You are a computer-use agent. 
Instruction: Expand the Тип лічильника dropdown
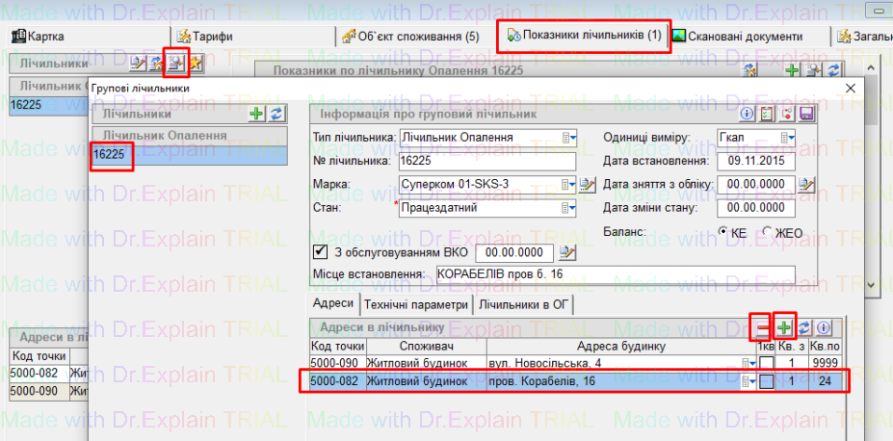568,138
